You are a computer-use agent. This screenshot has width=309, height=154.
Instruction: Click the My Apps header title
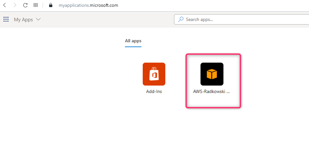tap(23, 20)
